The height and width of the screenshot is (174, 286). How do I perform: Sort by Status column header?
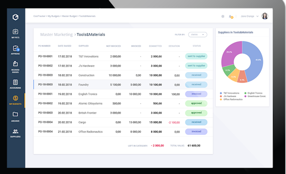[196, 46]
